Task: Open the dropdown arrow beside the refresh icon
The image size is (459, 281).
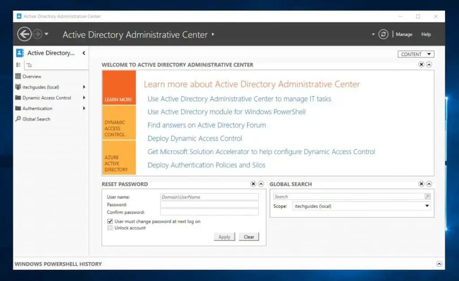Action: click(373, 34)
